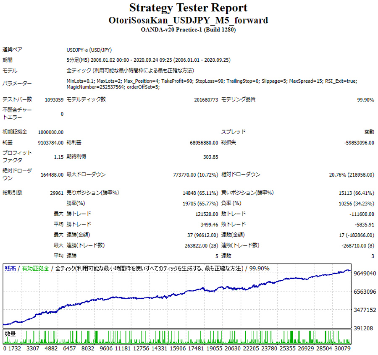The image size is (378, 355).
Task: Select the 期待利得 value 303.85
Action: pos(211,157)
